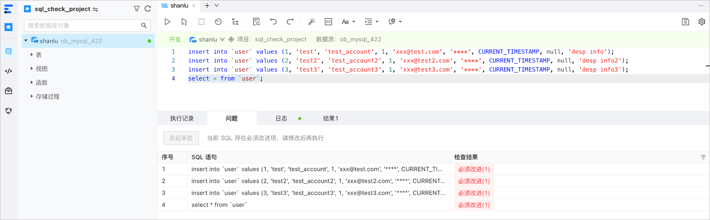
Task: Click the filter funnel in database panel
Action: [x=137, y=9]
